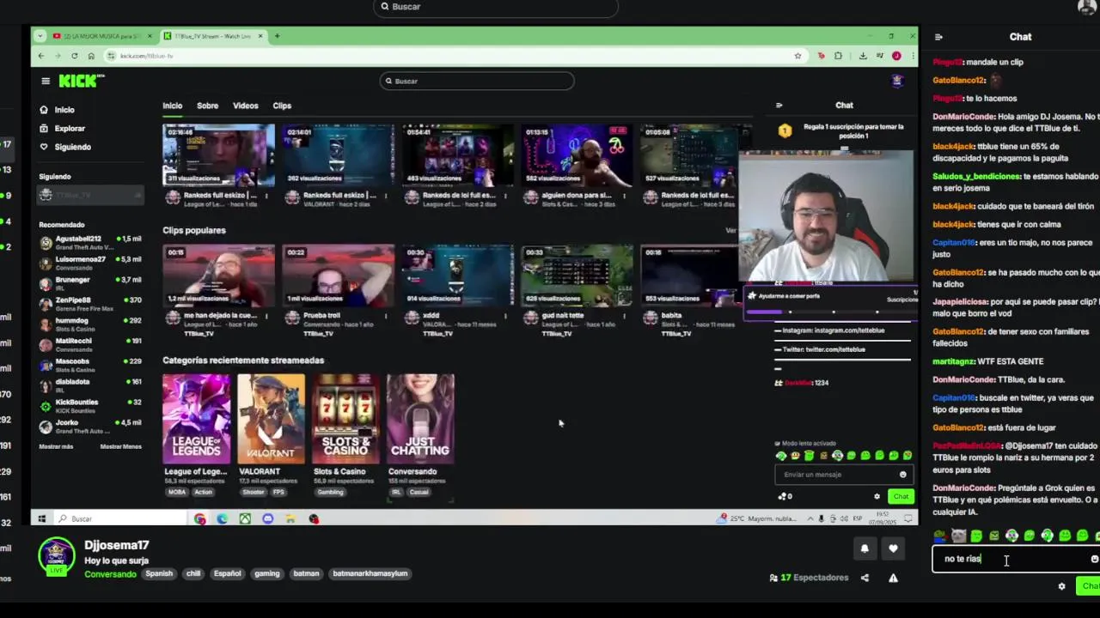
Task: Click the notification bell below the stream
Action: 865,549
